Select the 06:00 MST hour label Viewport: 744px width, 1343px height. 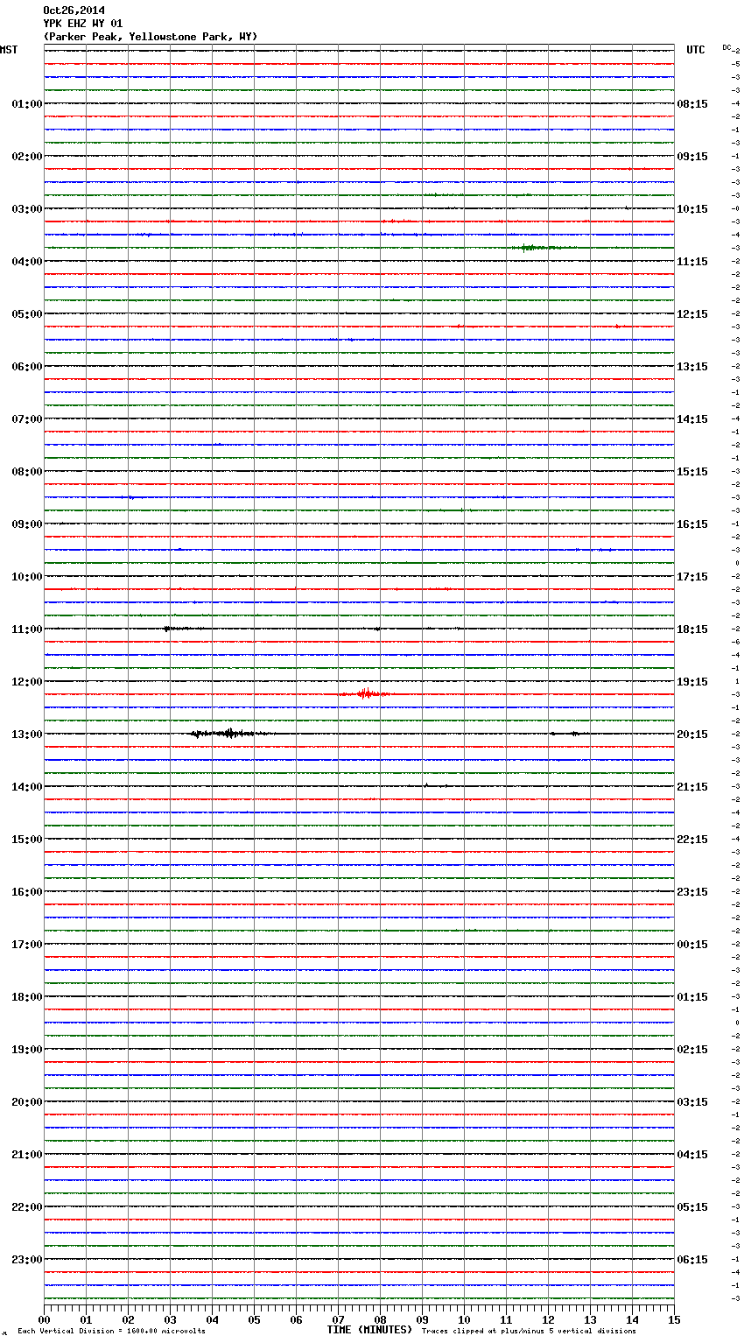pyautogui.click(x=27, y=367)
